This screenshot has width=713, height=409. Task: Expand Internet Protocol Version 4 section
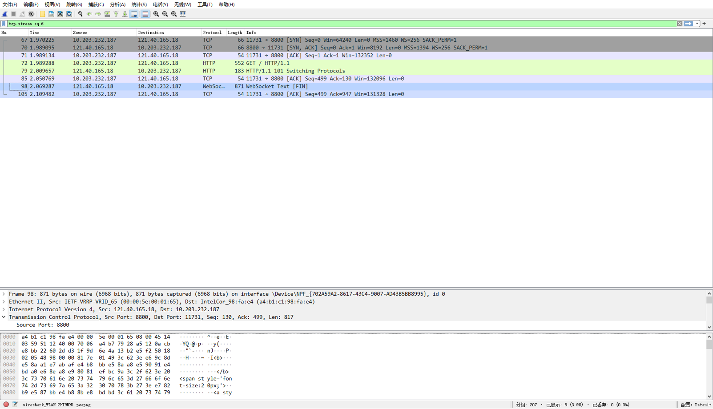(x=4, y=309)
